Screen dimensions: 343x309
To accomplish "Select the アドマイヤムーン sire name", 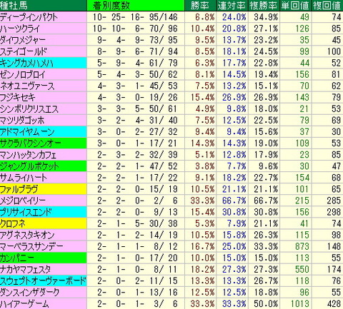I will [27, 132].
